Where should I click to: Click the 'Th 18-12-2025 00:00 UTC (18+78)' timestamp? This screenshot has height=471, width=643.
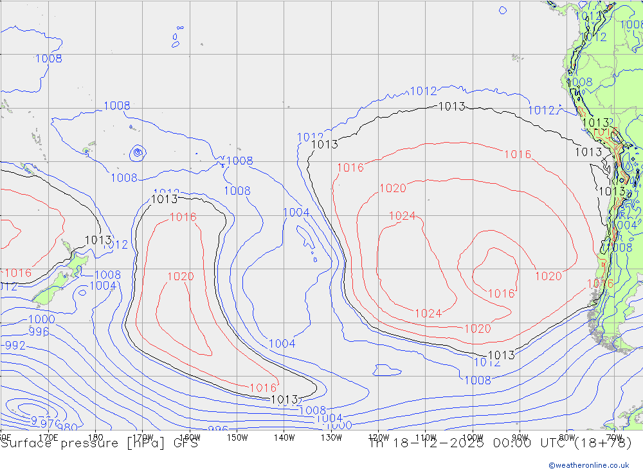coord(500,443)
